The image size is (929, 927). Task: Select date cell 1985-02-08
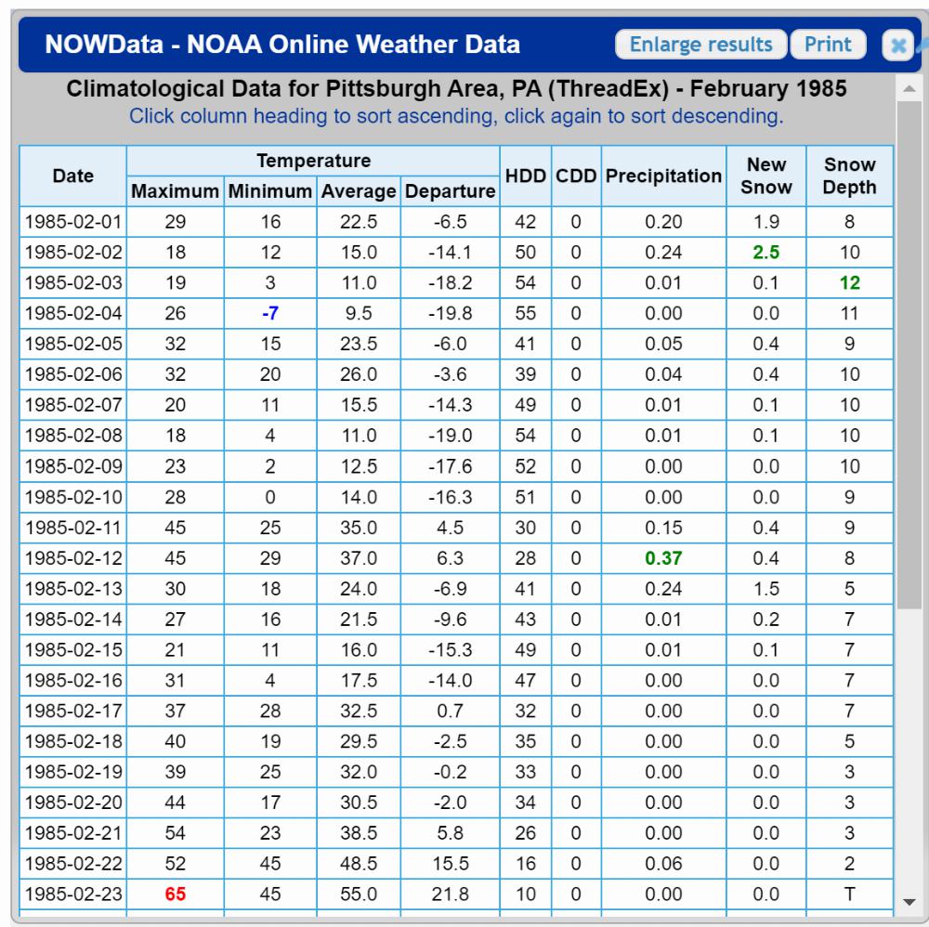tap(72, 436)
